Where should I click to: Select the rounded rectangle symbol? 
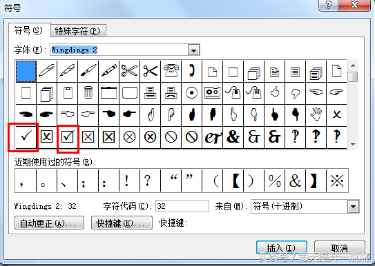129,93
